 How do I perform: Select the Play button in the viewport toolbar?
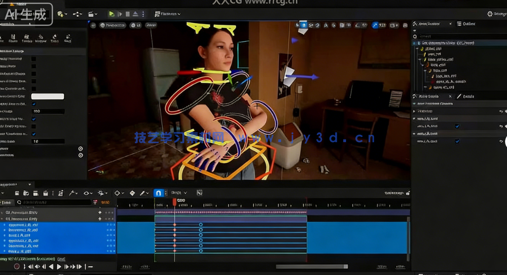pos(110,14)
